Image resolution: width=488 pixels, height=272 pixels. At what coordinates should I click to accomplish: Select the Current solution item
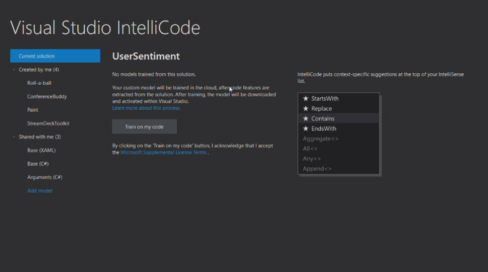(x=55, y=56)
